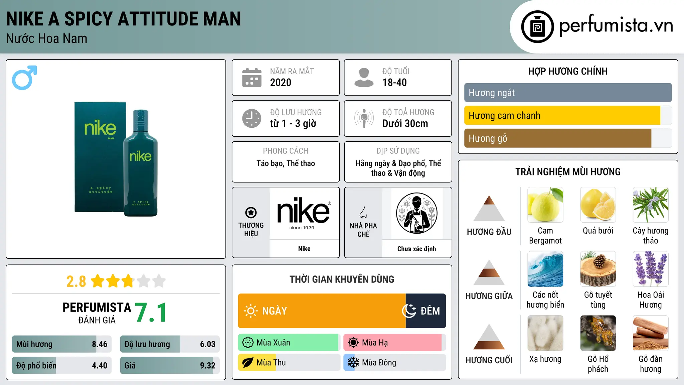The height and width of the screenshot is (385, 684).
Task: Click the launch year value 2020
Action: pyautogui.click(x=281, y=83)
